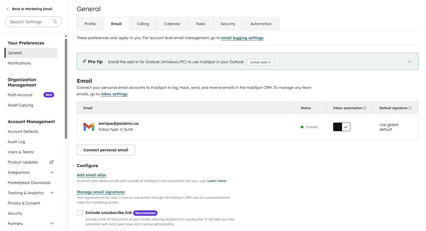Expand the Partners section

point(52,224)
